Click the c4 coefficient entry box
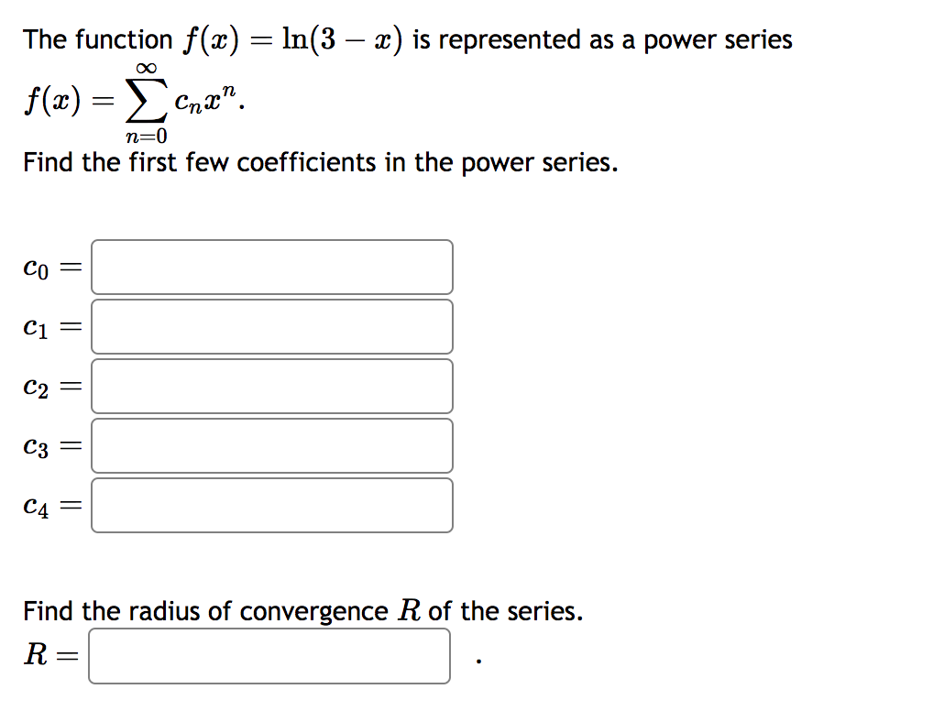This screenshot has width=933, height=711. [x=271, y=505]
